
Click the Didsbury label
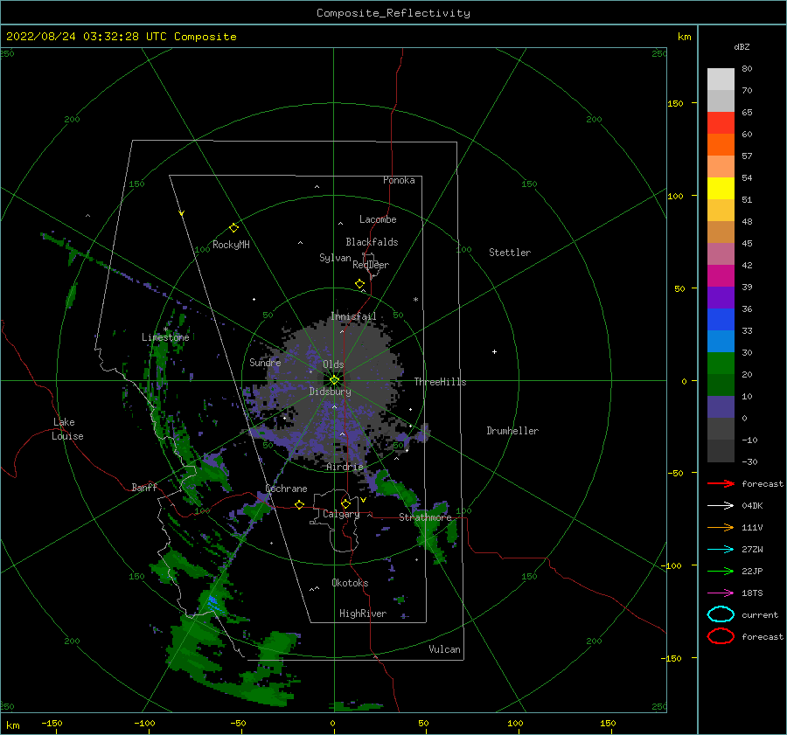coord(330,392)
